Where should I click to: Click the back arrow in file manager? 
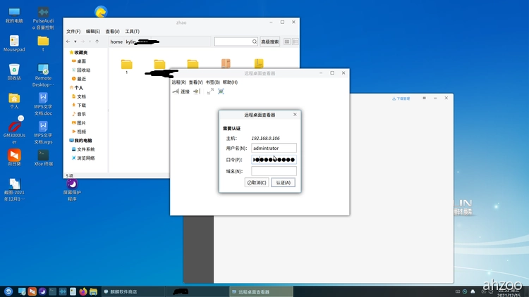click(68, 42)
